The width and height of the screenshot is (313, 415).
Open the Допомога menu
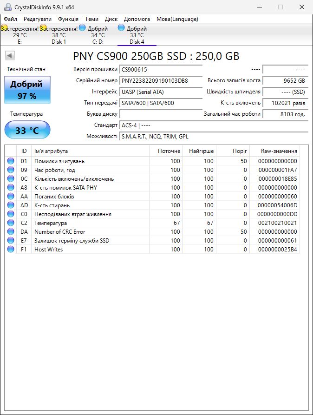tap(137, 19)
